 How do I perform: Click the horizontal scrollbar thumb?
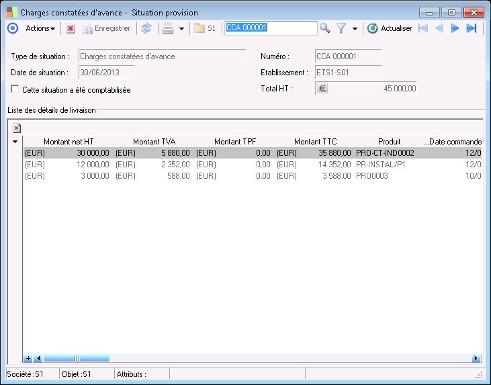click(77, 358)
